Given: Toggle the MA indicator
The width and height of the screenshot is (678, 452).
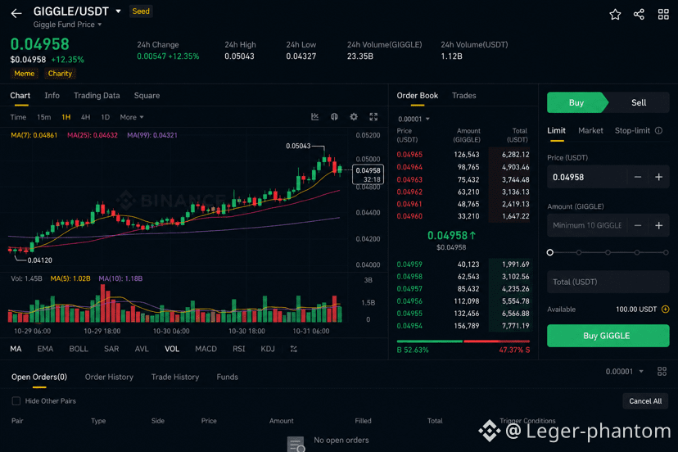Looking at the screenshot, I should [16, 349].
